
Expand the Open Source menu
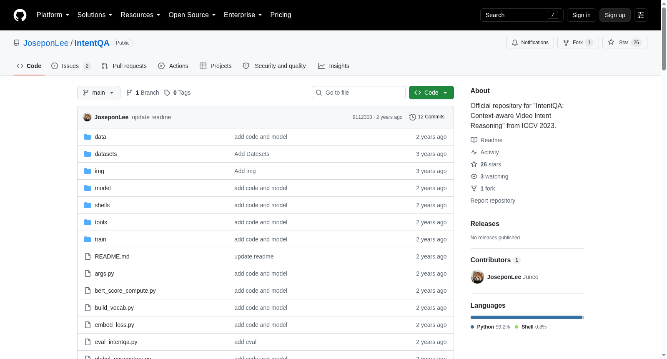[192, 15]
